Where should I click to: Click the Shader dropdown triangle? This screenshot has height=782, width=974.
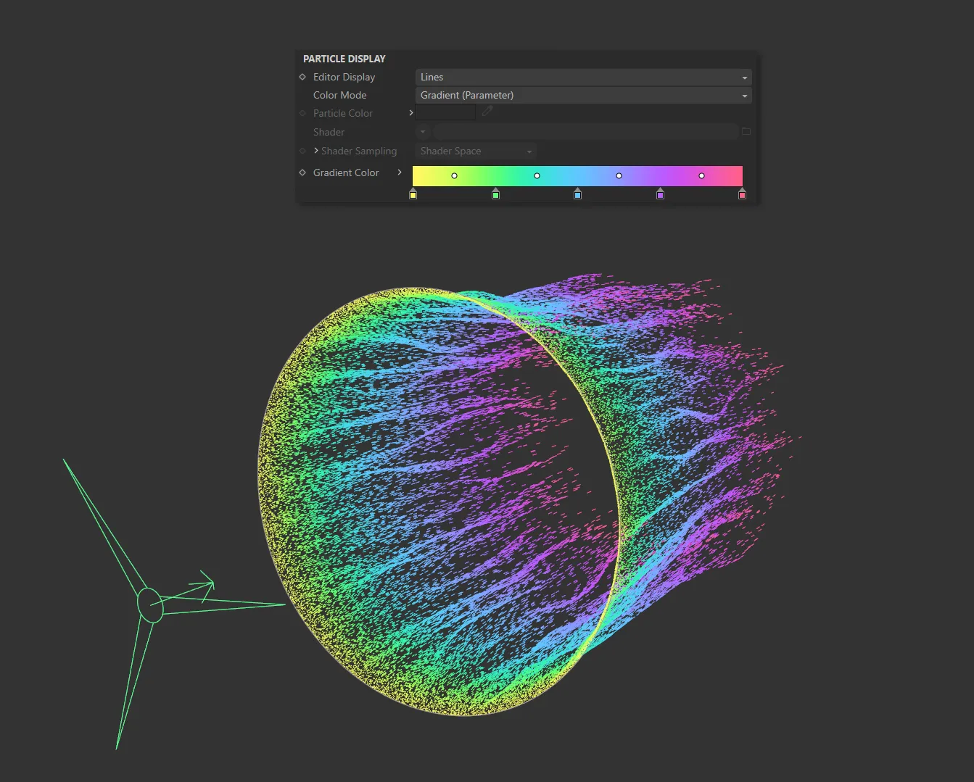coord(422,132)
